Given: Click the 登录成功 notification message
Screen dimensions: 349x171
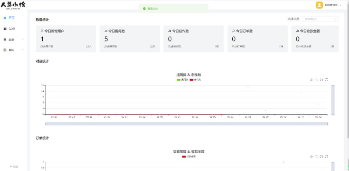Looking at the screenshot, I should 152,9.
